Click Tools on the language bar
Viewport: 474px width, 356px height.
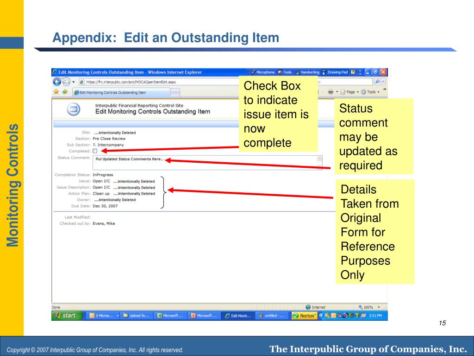click(x=285, y=72)
